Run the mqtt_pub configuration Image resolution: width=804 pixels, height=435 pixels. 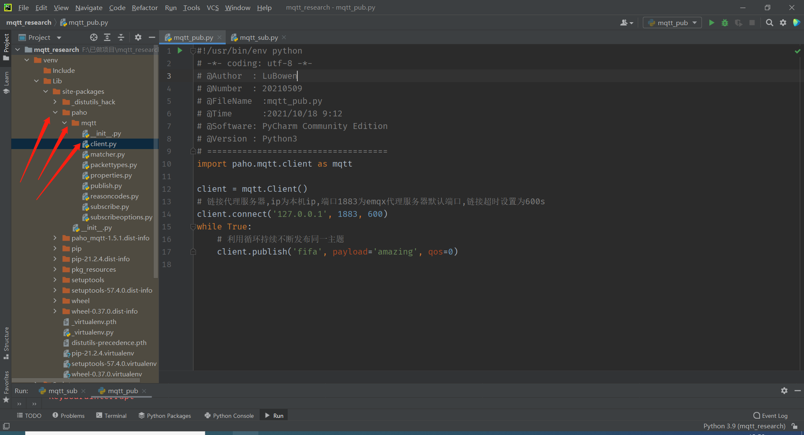click(x=711, y=23)
